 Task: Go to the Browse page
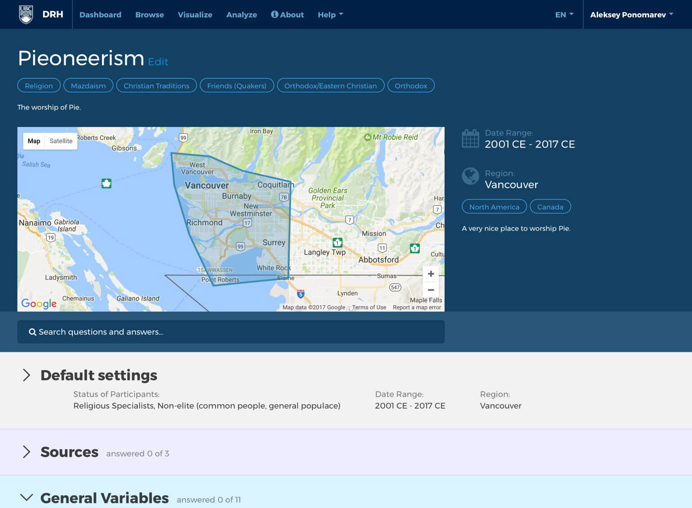pos(150,15)
